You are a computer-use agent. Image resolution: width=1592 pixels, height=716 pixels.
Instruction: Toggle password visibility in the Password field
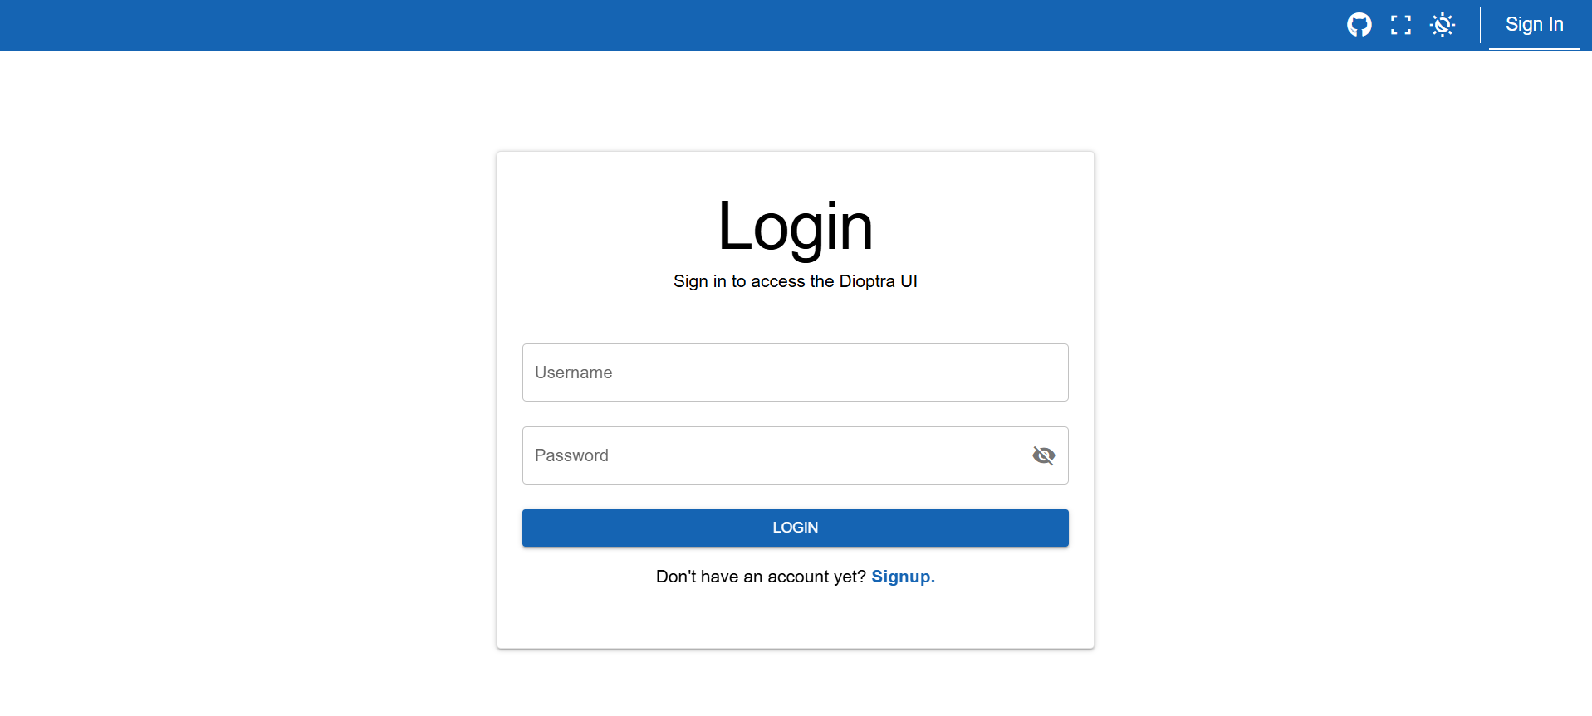click(1043, 455)
